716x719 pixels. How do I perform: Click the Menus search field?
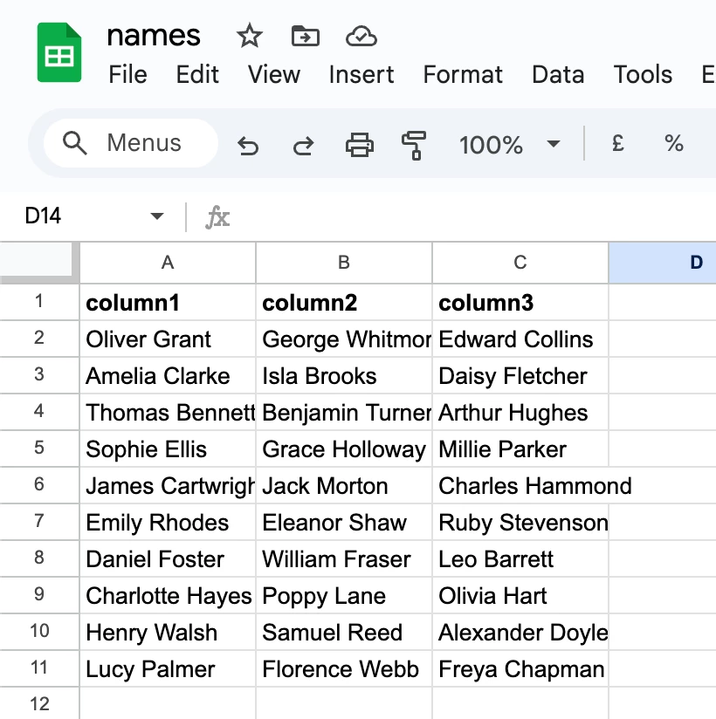131,143
